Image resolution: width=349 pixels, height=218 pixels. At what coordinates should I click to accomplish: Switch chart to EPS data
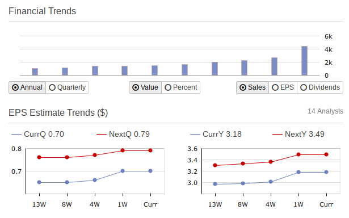pos(283,87)
